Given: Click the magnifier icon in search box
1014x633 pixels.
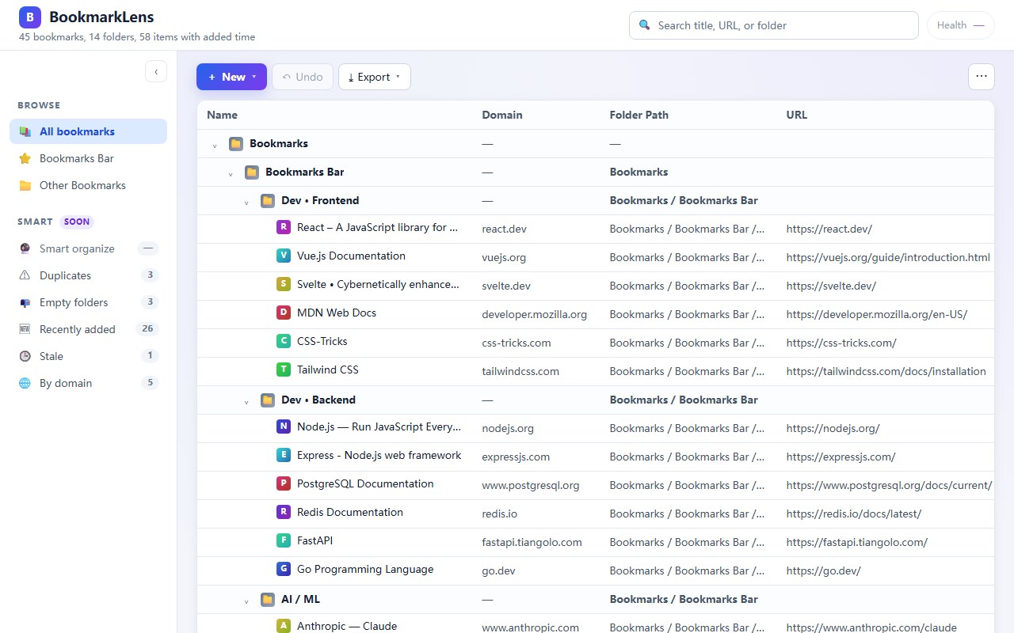Looking at the screenshot, I should [x=644, y=25].
